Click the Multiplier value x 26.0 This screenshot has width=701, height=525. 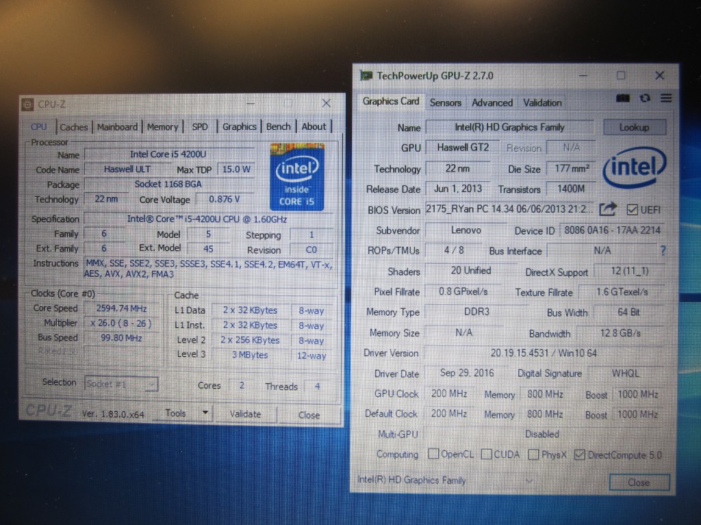[x=121, y=323]
